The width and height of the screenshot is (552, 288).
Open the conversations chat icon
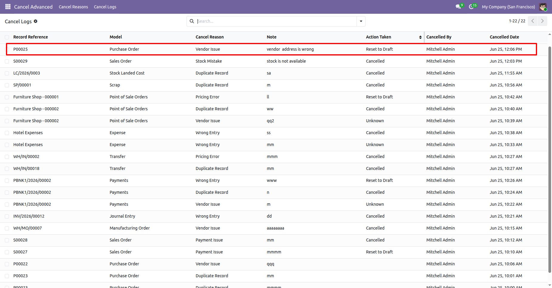[458, 7]
